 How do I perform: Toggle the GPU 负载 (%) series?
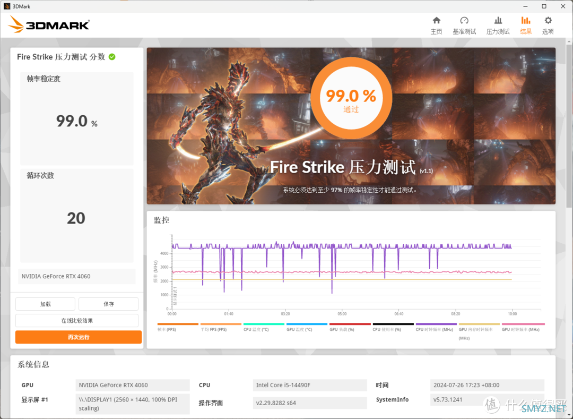[350, 327]
